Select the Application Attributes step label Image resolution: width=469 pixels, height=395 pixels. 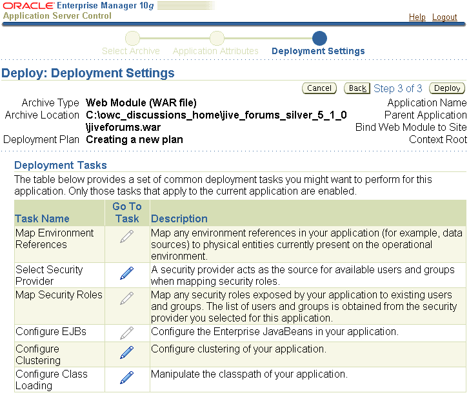(215, 51)
